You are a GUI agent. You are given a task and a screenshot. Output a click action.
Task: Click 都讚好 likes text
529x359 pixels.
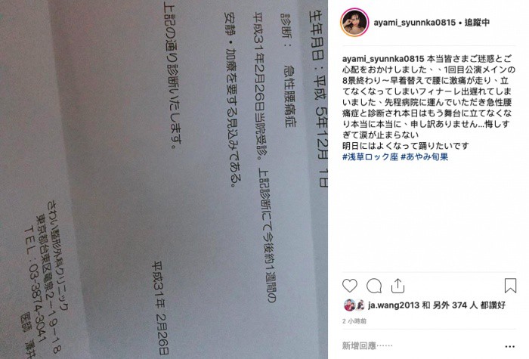click(493, 305)
